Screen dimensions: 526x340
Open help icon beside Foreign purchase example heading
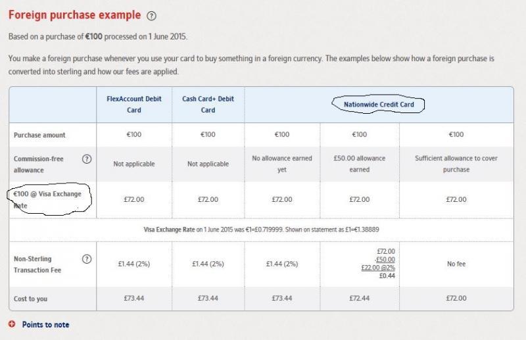(151, 16)
